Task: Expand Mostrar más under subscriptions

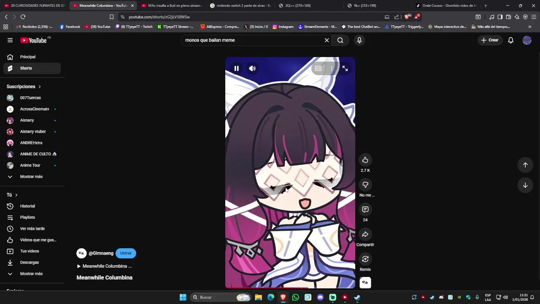Action: 32,176
